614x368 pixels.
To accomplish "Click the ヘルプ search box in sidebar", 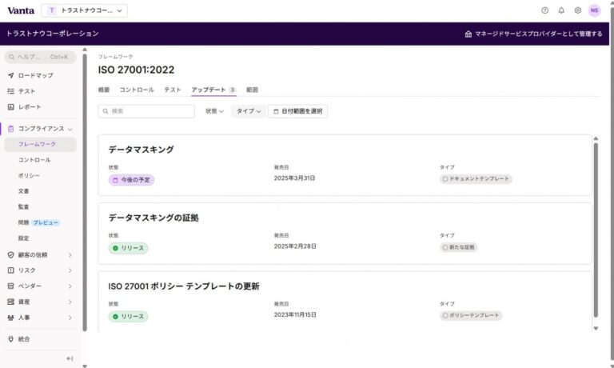I will pyautogui.click(x=40, y=57).
